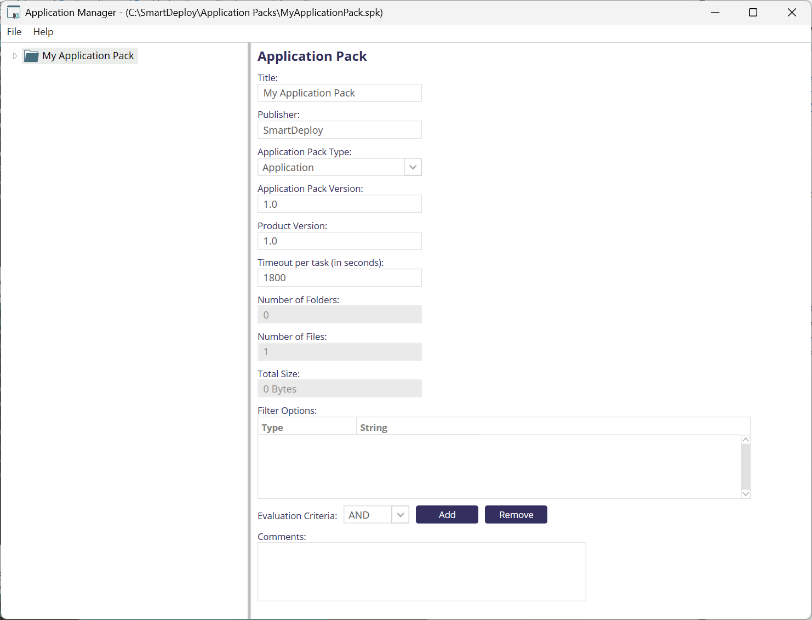Open the Evaluation Criteria AND dropdown
This screenshot has height=620, width=812.
click(x=400, y=515)
